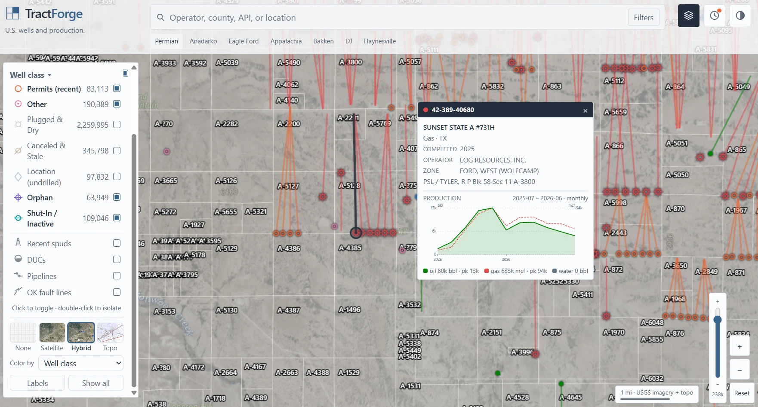Click the search magnifier icon
Image resolution: width=758 pixels, height=407 pixels.
pyautogui.click(x=160, y=18)
